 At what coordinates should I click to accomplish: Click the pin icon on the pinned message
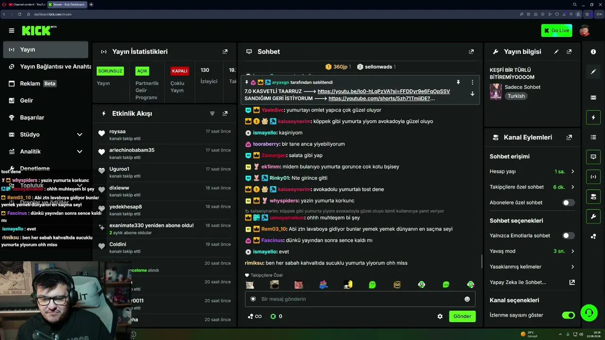tap(458, 82)
